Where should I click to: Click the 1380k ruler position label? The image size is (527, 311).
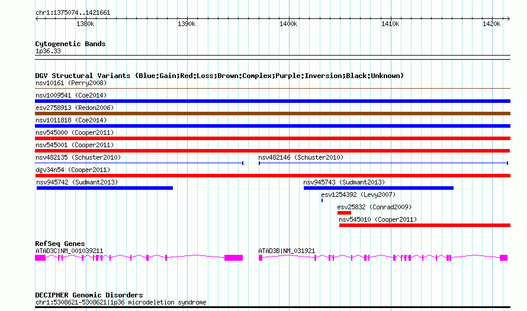tap(85, 24)
